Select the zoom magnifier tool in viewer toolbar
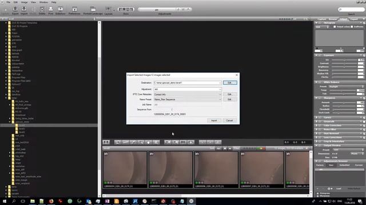366x205 pixels. 156,142
